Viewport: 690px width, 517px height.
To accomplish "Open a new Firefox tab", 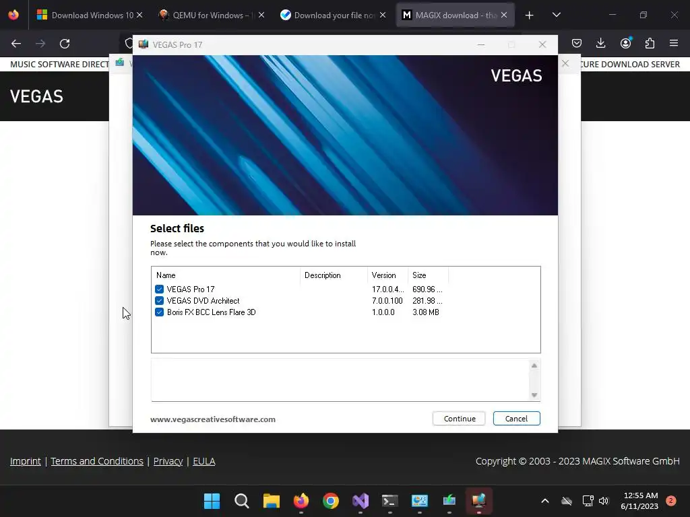I will coord(530,15).
